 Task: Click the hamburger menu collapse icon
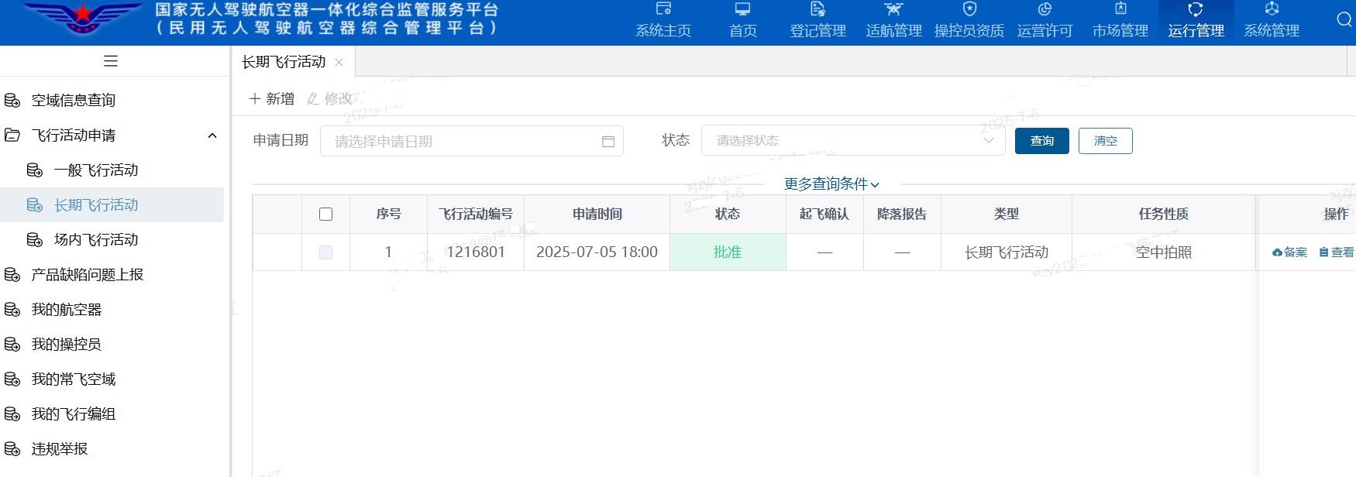click(111, 61)
